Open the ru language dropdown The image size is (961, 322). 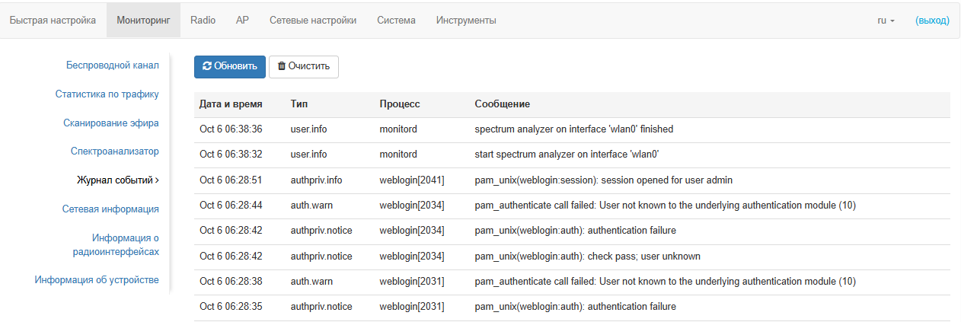pyautogui.click(x=886, y=21)
